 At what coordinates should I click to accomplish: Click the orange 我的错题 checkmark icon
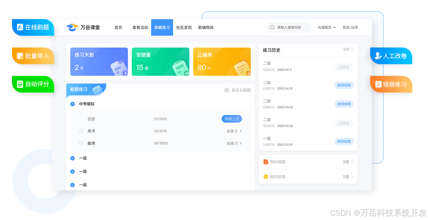coord(266,162)
